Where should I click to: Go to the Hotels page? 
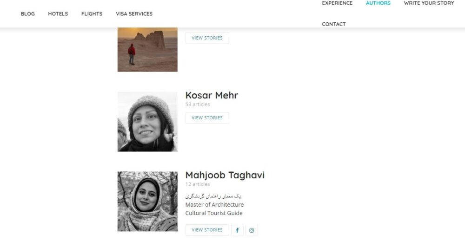(x=58, y=14)
